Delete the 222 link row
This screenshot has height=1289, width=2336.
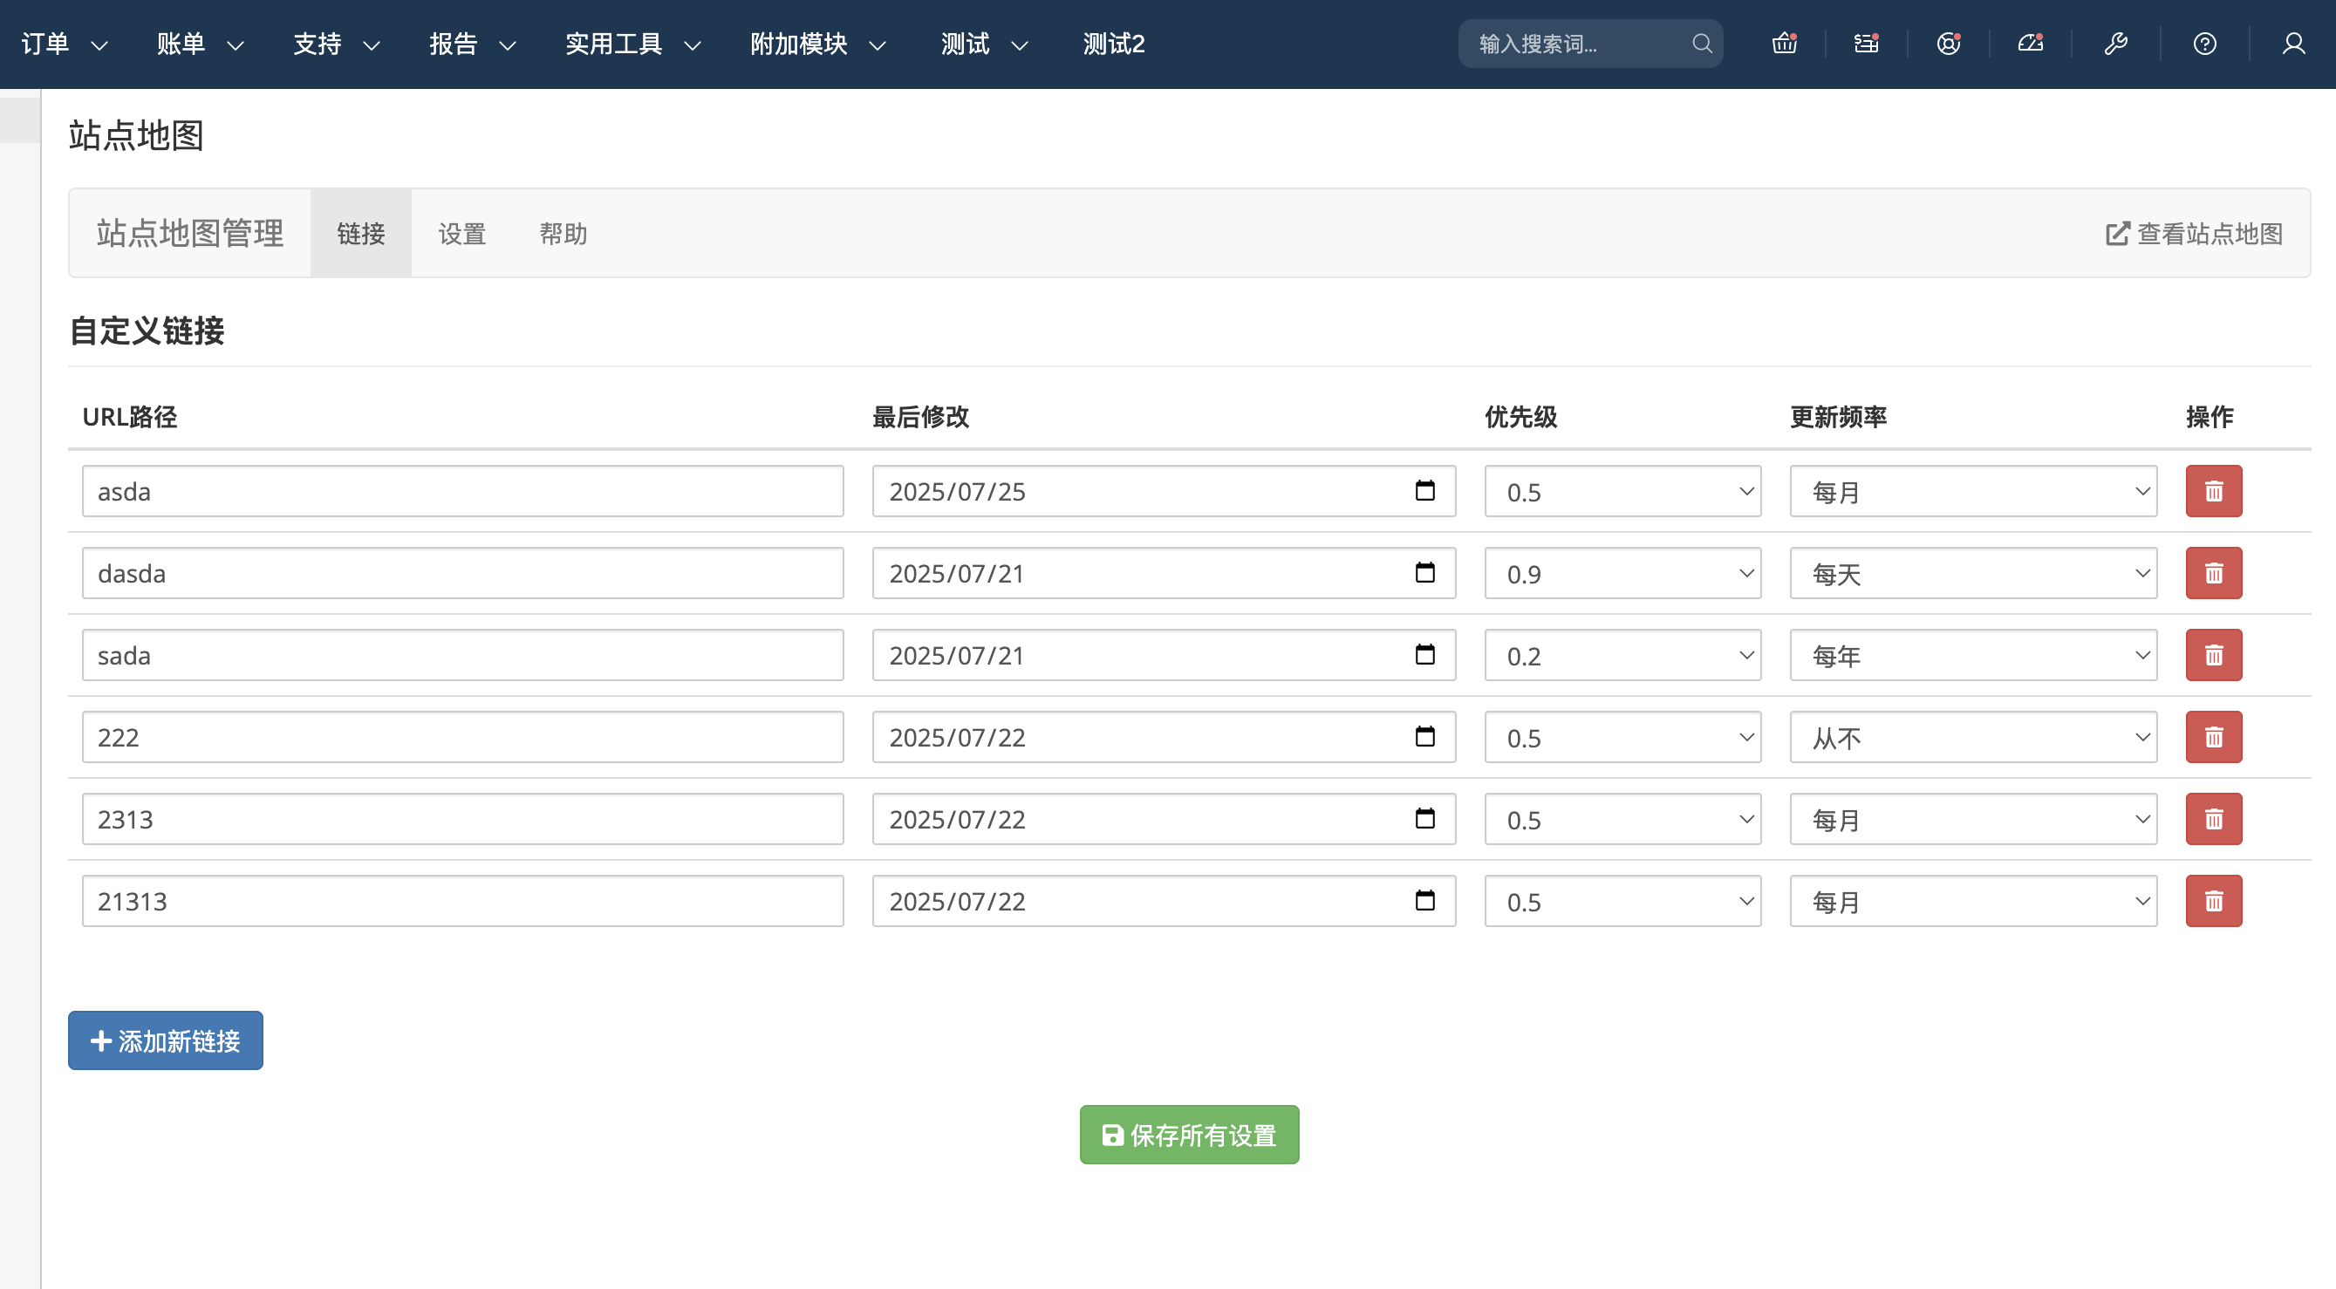(2214, 736)
